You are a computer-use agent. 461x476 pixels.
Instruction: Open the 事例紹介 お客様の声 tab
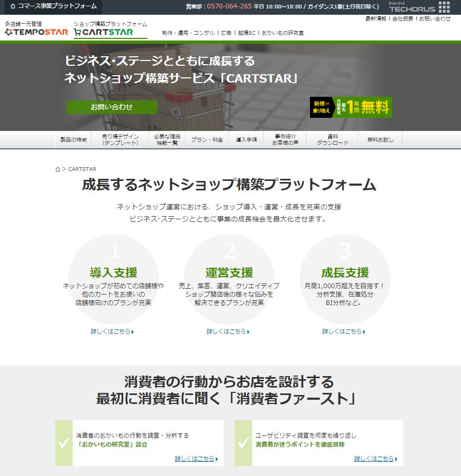tap(285, 139)
